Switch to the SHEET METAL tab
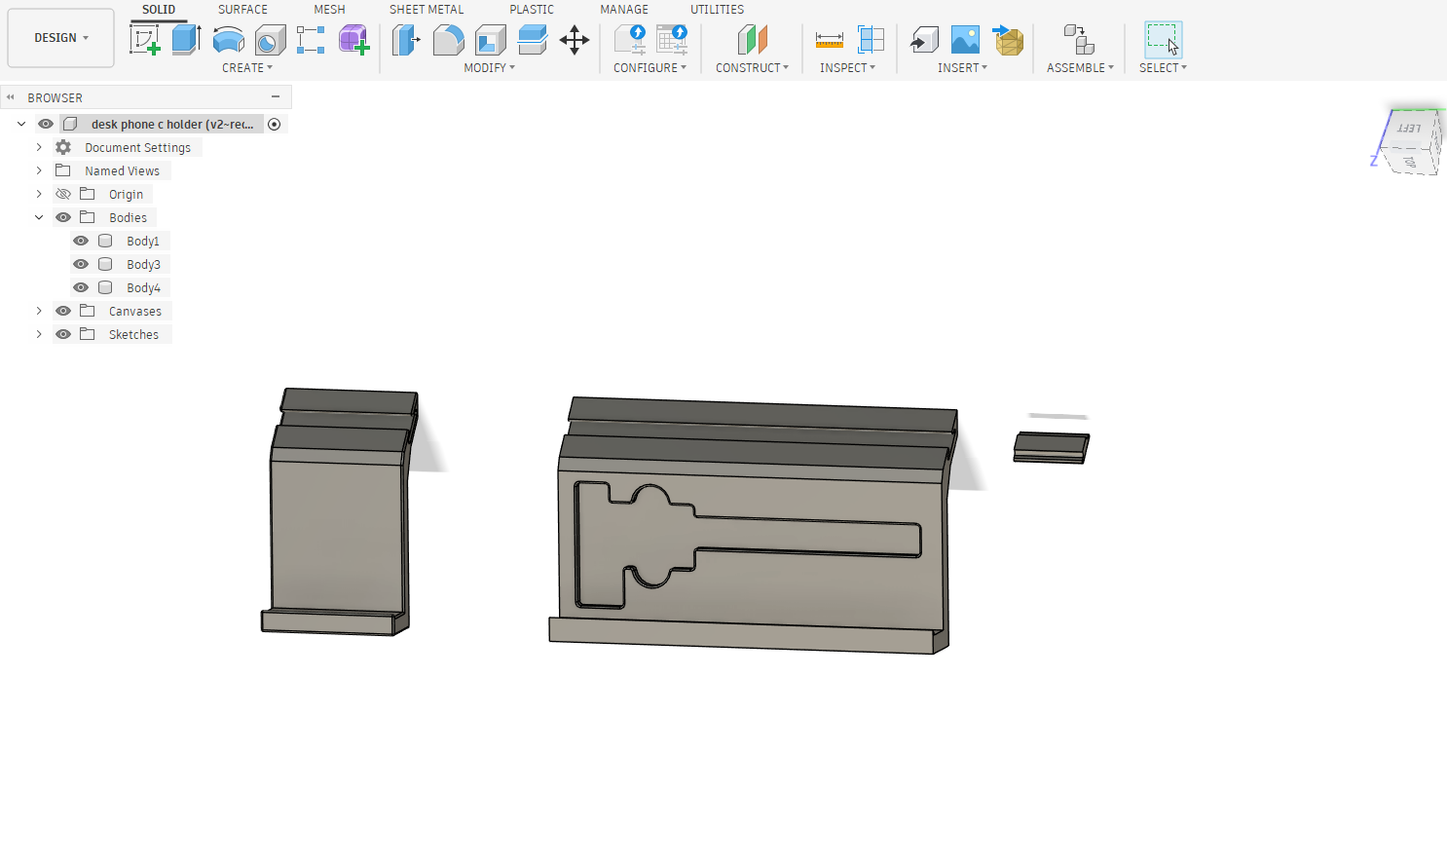Screen dimensions: 1447x864 (427, 10)
